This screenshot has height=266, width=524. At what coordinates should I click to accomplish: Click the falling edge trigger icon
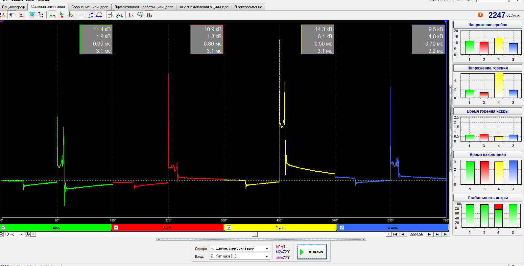[x=20, y=15]
